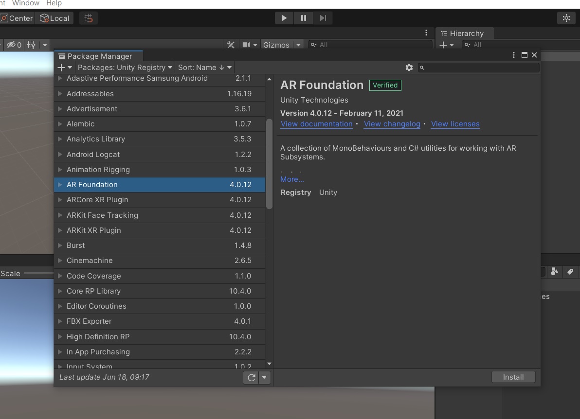Select the High Definition RP package
The width and height of the screenshot is (580, 419).
tap(160, 336)
